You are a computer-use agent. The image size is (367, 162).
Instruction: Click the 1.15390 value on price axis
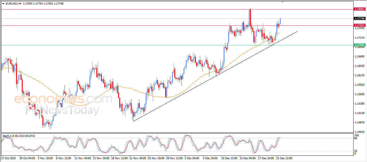pyautogui.click(x=360, y=104)
